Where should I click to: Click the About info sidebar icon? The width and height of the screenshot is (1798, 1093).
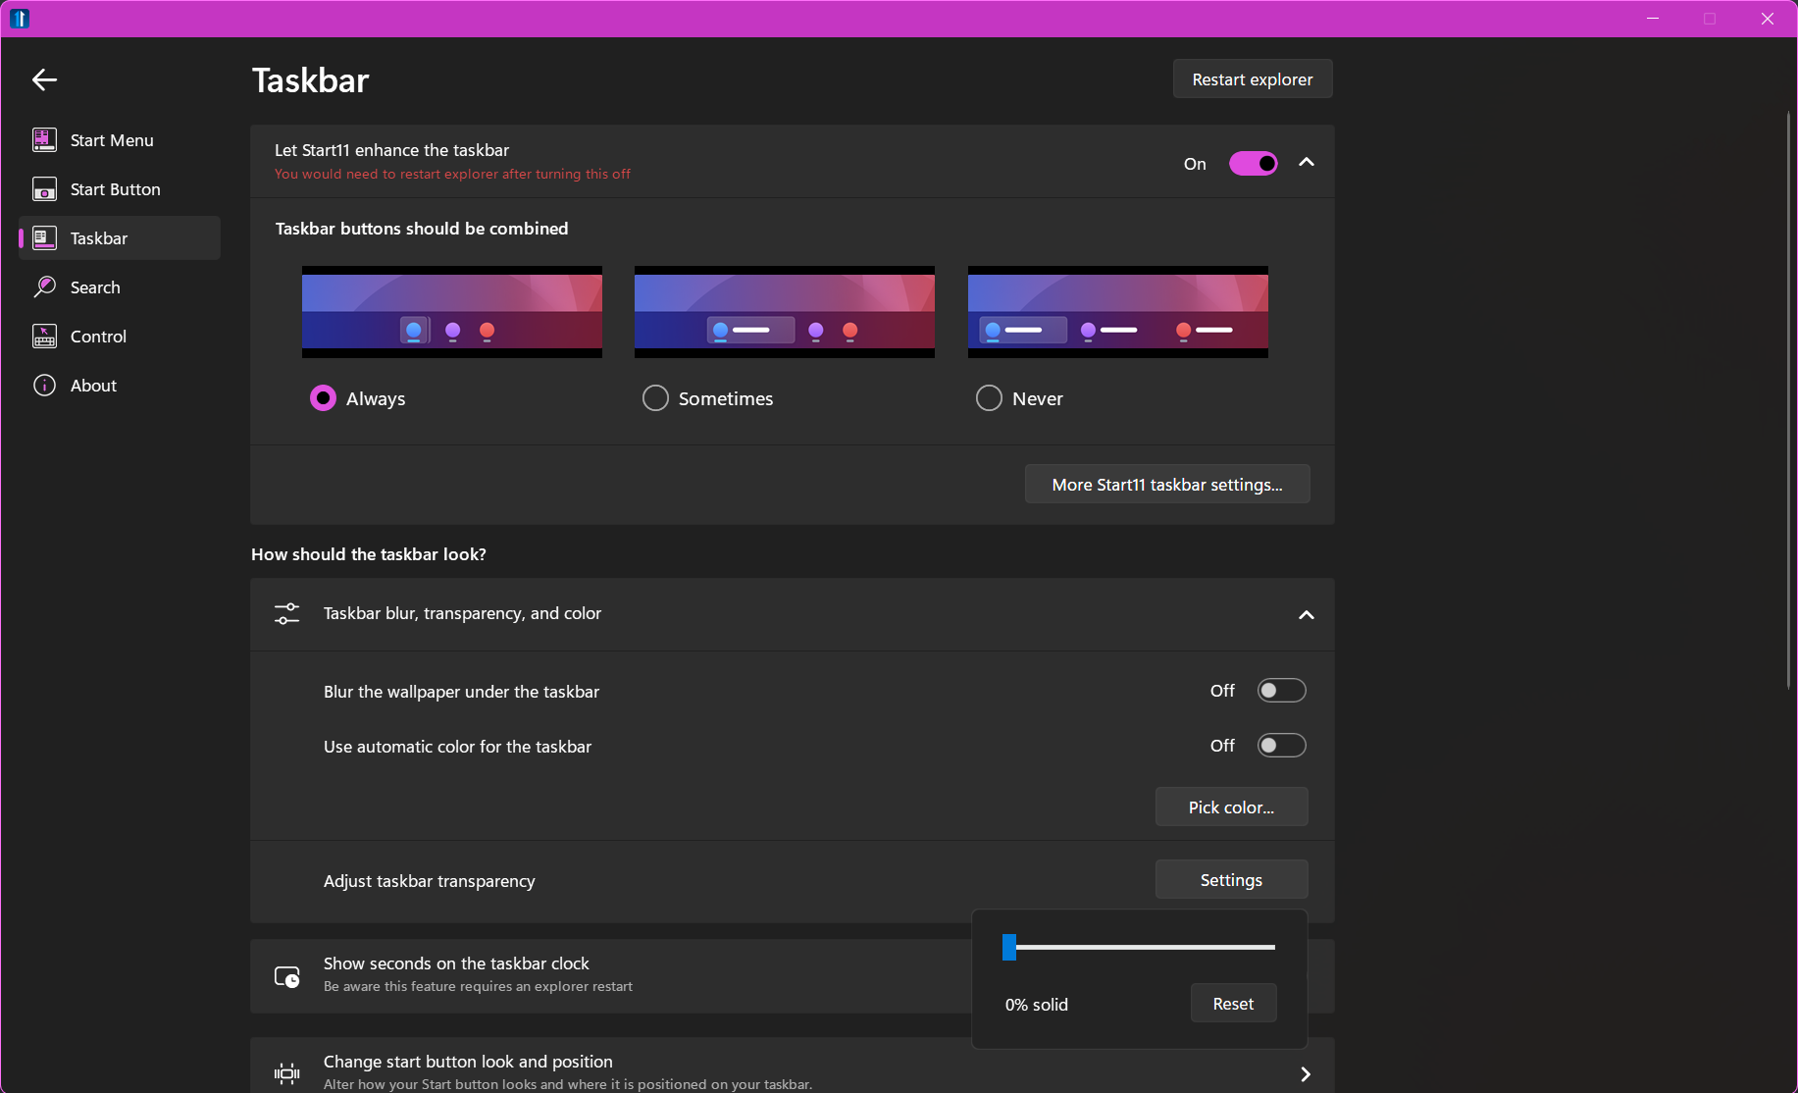coord(44,386)
